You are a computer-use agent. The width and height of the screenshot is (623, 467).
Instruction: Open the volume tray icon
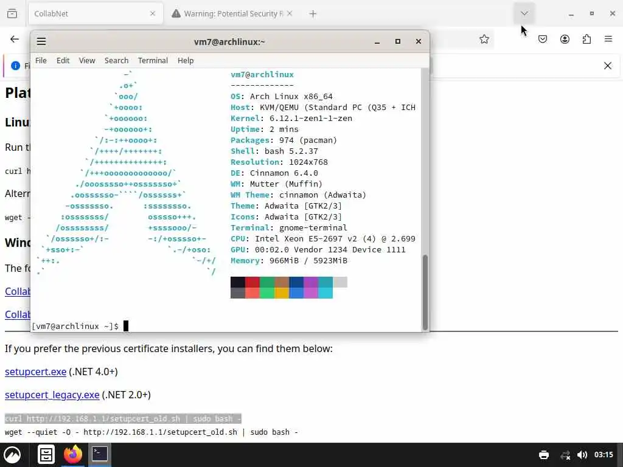582,455
